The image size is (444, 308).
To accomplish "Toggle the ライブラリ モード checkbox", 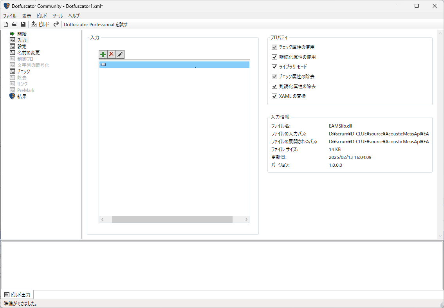I will [274, 67].
